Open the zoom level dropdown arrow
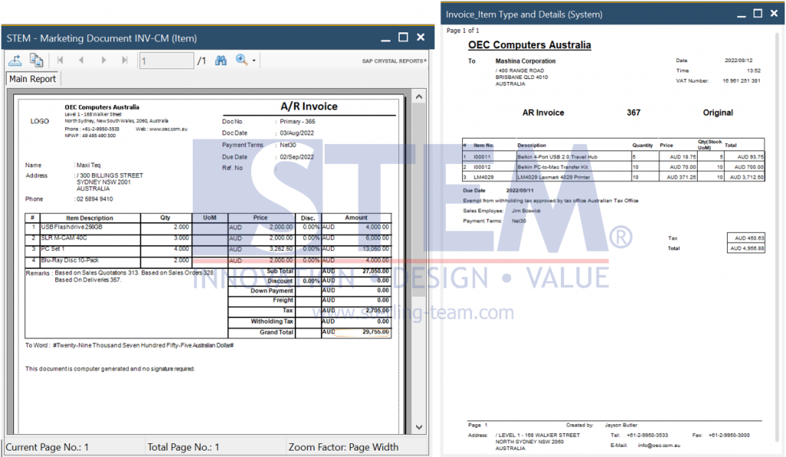This screenshot has width=786, height=457. coord(254,60)
